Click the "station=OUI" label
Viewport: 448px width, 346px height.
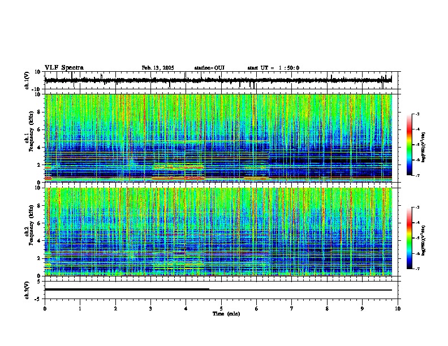tap(209, 68)
